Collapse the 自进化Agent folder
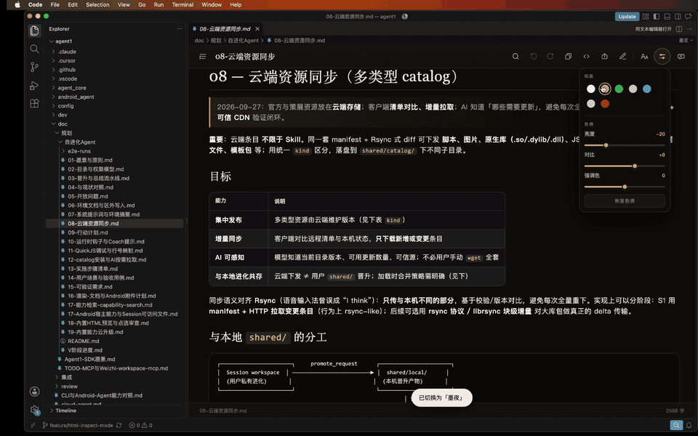Screen dimensions: 698x436 [80, 142]
